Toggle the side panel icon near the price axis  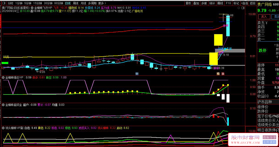pyautogui.click(x=243, y=8)
